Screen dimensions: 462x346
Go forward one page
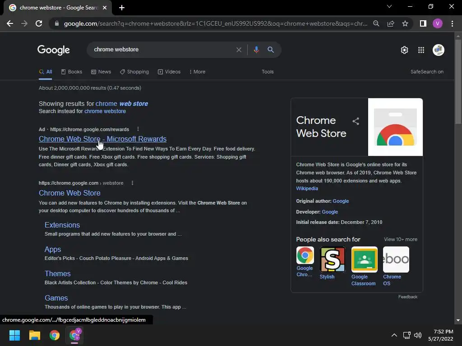pyautogui.click(x=24, y=23)
